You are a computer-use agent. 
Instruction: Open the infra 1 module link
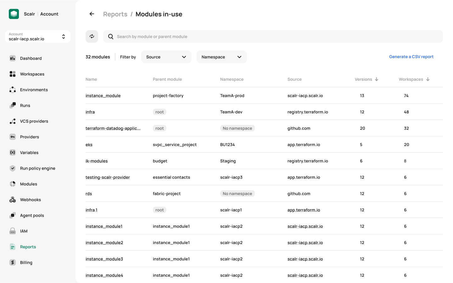point(92,210)
